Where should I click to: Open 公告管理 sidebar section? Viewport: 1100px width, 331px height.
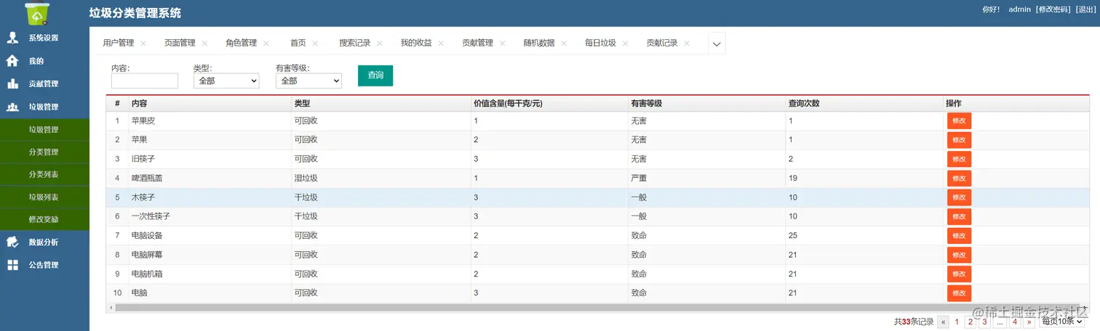[44, 266]
